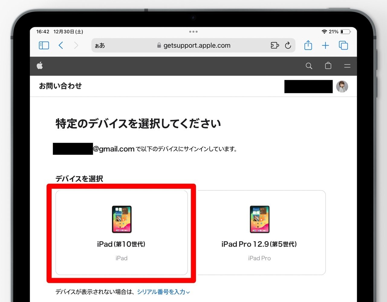Expand シリアル番号を入力 with its chevron
Screen dimensions: 387x302
click(x=188, y=292)
